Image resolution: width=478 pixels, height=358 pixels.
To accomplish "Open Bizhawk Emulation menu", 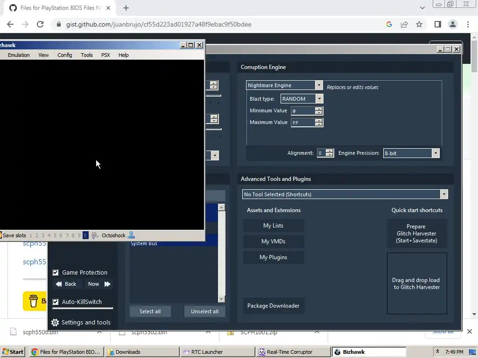I will 19,55.
